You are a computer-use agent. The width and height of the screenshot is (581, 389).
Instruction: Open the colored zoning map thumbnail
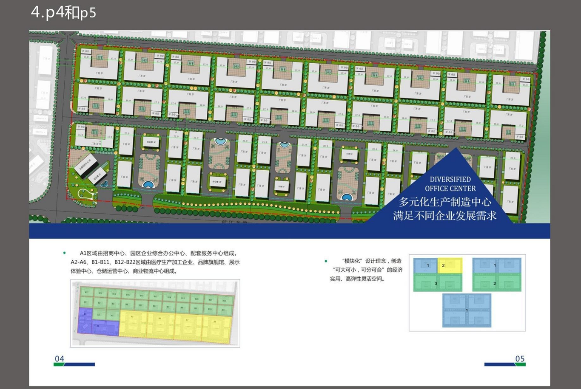(155, 313)
